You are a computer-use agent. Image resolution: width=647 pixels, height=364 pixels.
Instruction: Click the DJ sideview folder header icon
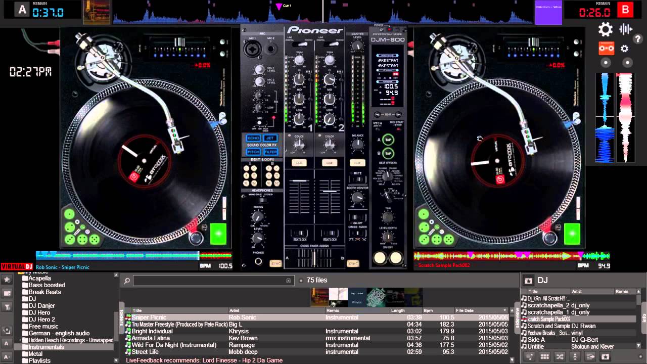528,281
